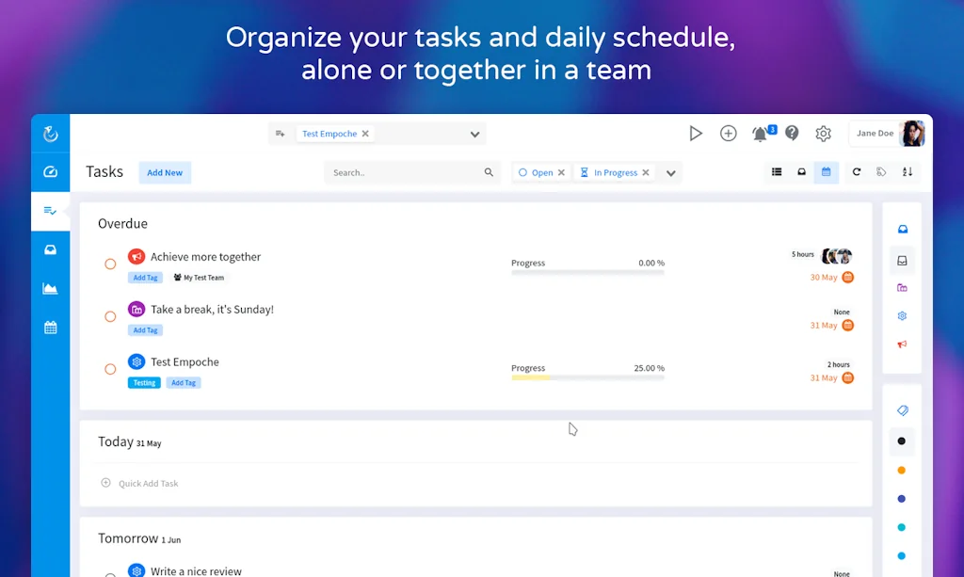Click the task Search input field
This screenshot has width=964, height=577.
pos(405,173)
